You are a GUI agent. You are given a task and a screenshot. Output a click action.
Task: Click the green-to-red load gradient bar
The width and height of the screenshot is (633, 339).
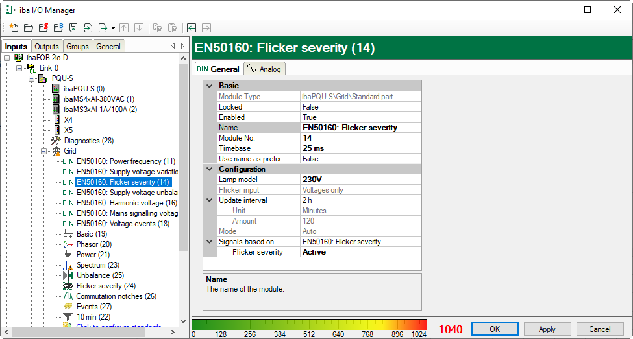click(x=310, y=324)
